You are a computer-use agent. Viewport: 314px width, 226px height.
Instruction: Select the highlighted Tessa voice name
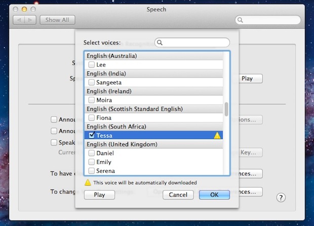104,136
